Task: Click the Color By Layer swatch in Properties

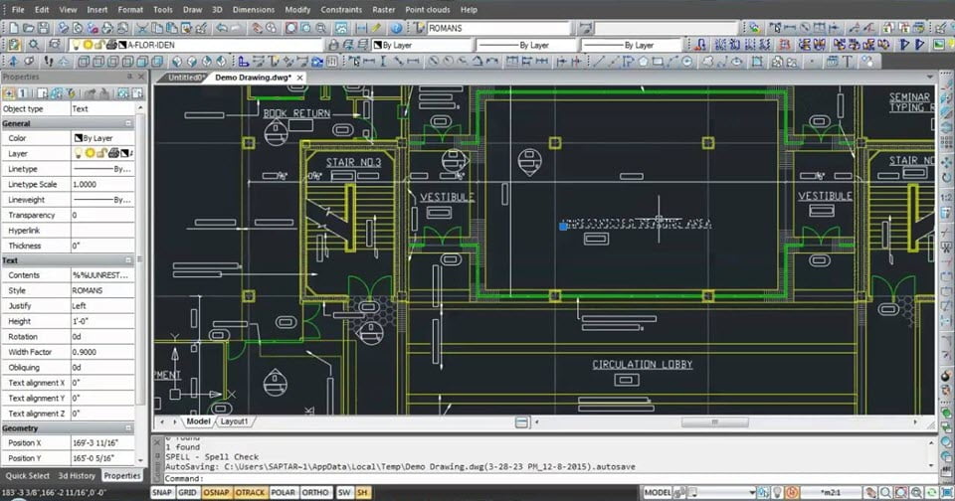Action: [78, 138]
